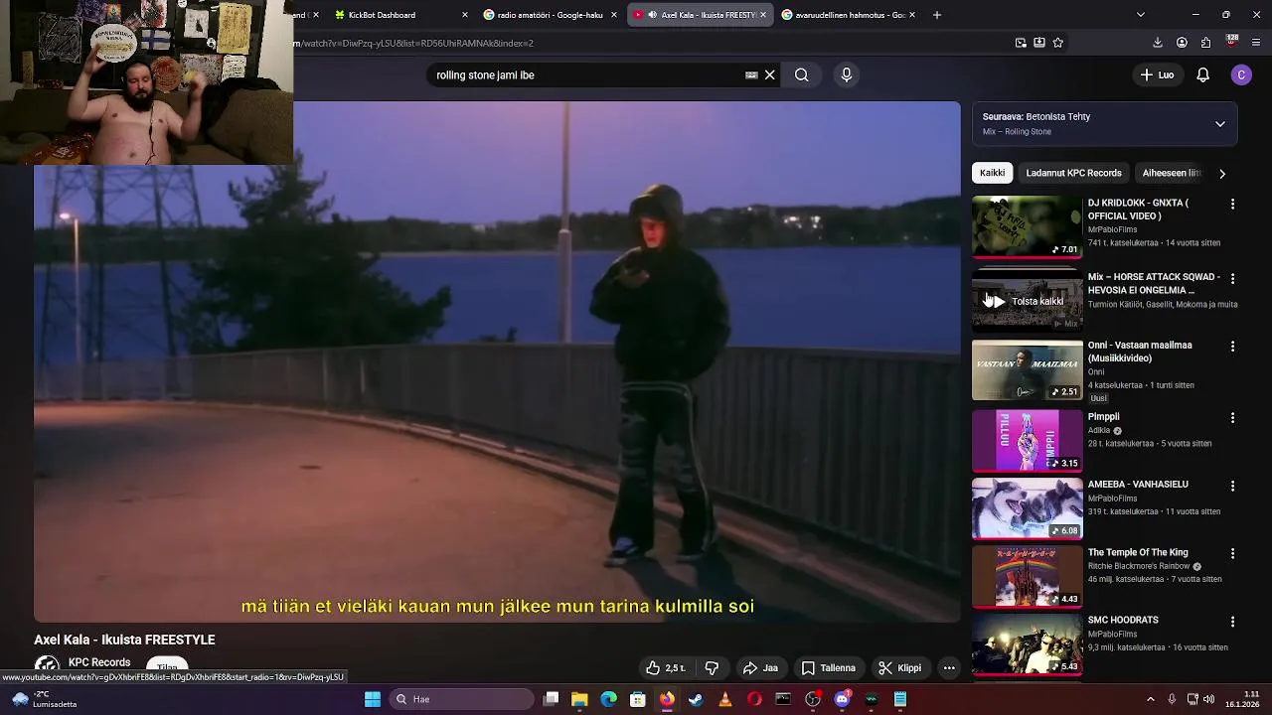
Task: Open the on-screen keyboard icon in search box
Action: tap(751, 74)
